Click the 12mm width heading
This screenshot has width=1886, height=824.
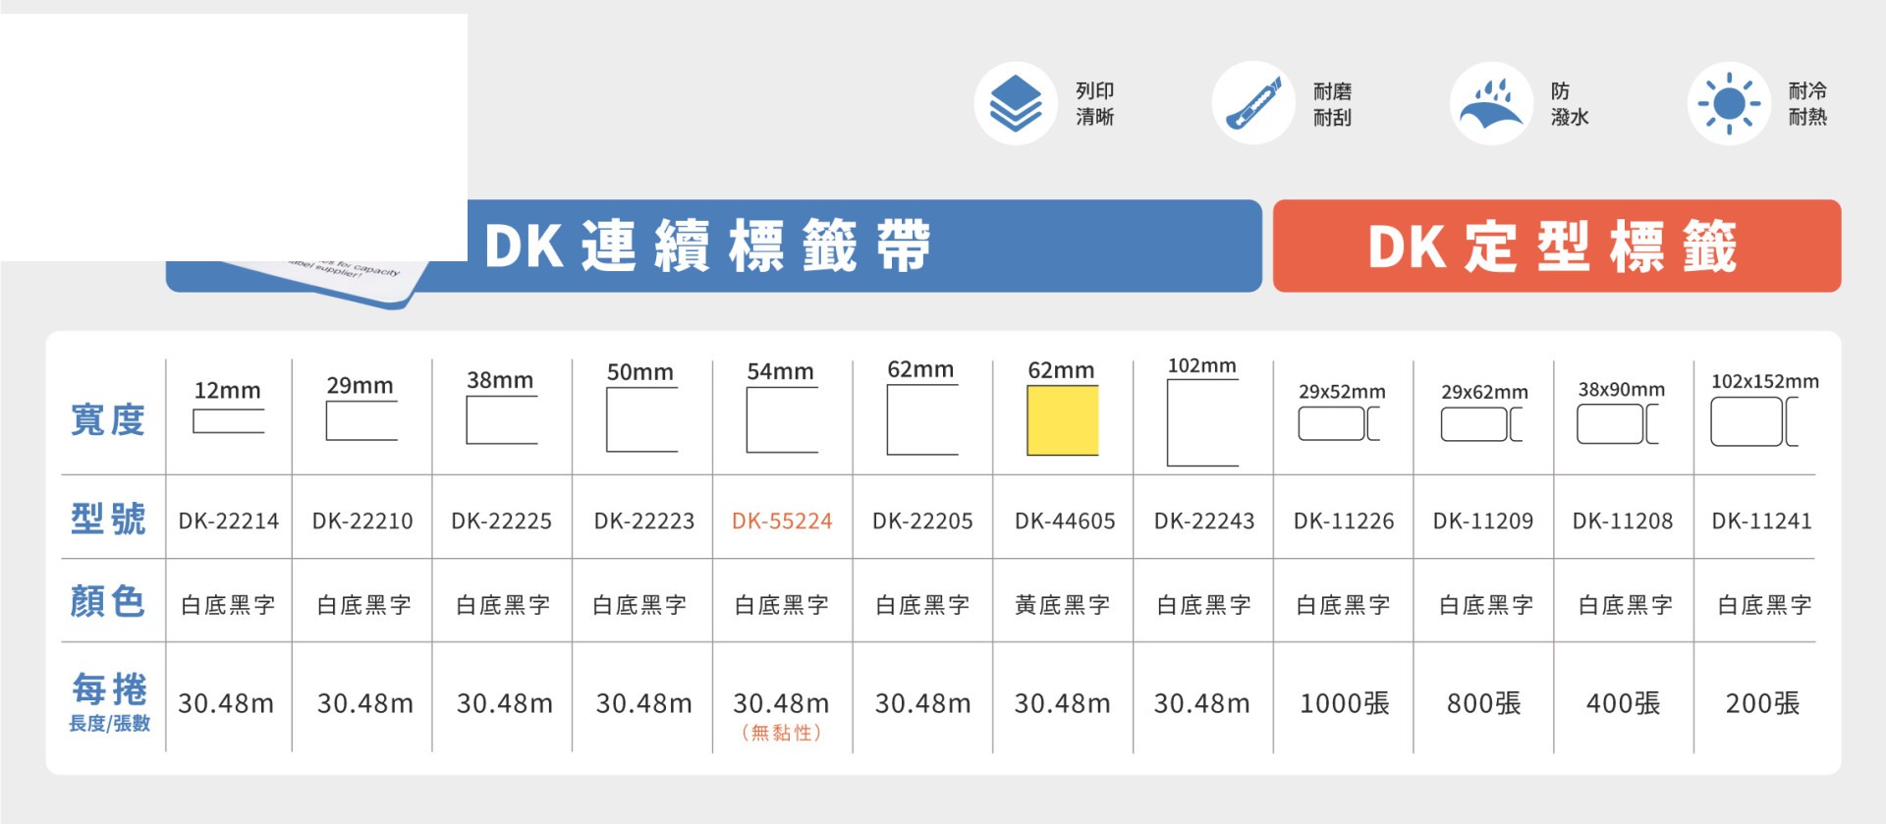pyautogui.click(x=228, y=391)
